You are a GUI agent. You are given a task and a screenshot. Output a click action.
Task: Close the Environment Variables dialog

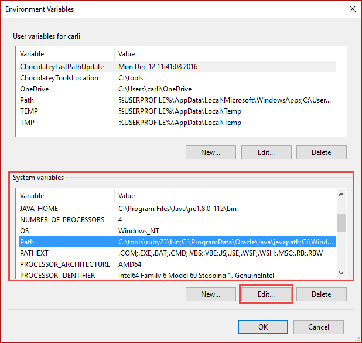(x=351, y=9)
